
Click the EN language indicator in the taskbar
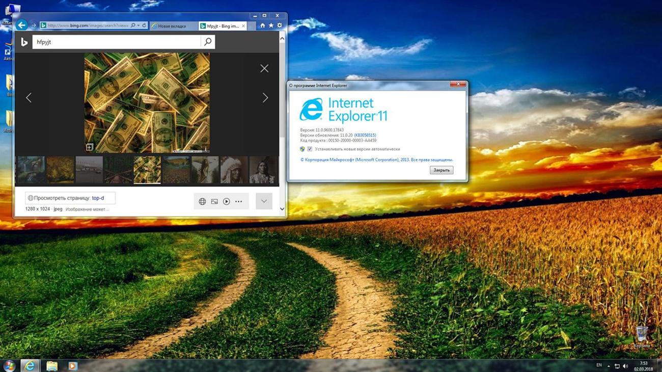[599, 365]
